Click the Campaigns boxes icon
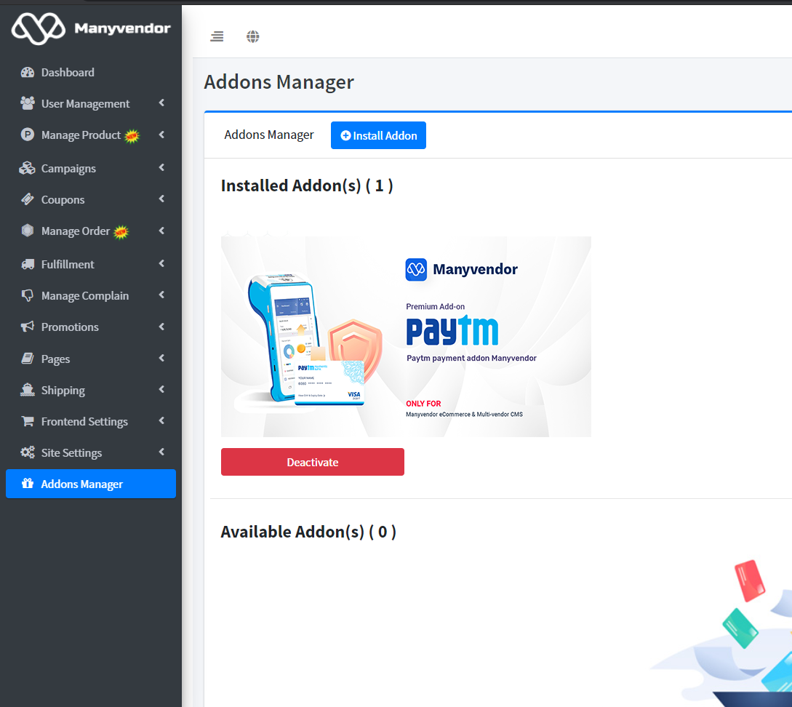The image size is (792, 707). pos(28,168)
